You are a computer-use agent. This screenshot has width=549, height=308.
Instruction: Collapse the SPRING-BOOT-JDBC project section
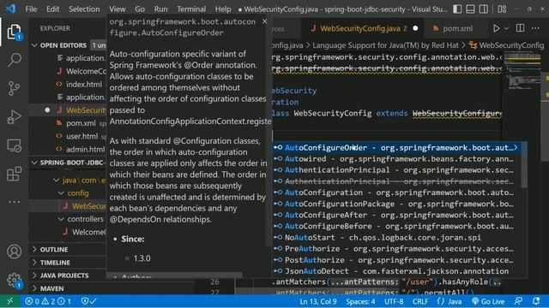click(x=34, y=163)
